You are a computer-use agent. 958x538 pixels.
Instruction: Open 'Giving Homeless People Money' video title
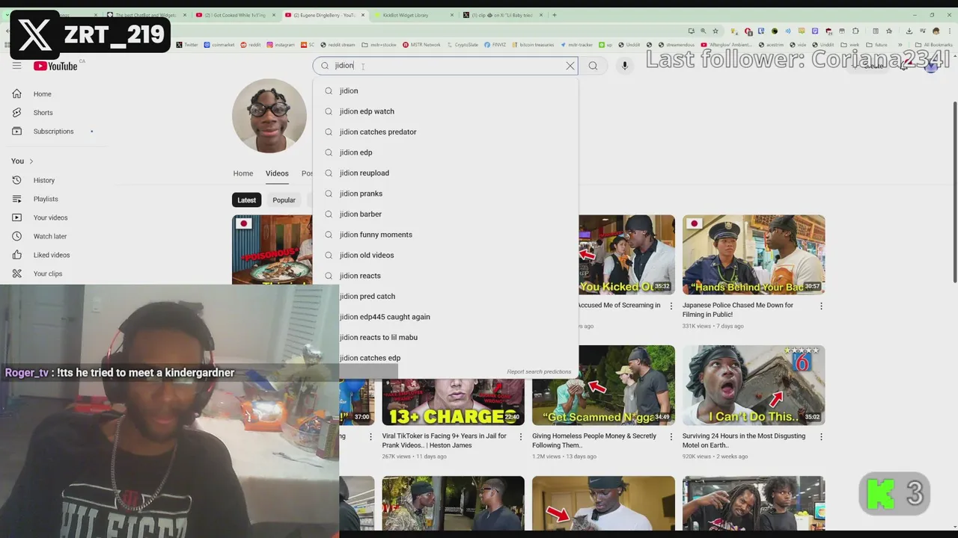click(594, 441)
